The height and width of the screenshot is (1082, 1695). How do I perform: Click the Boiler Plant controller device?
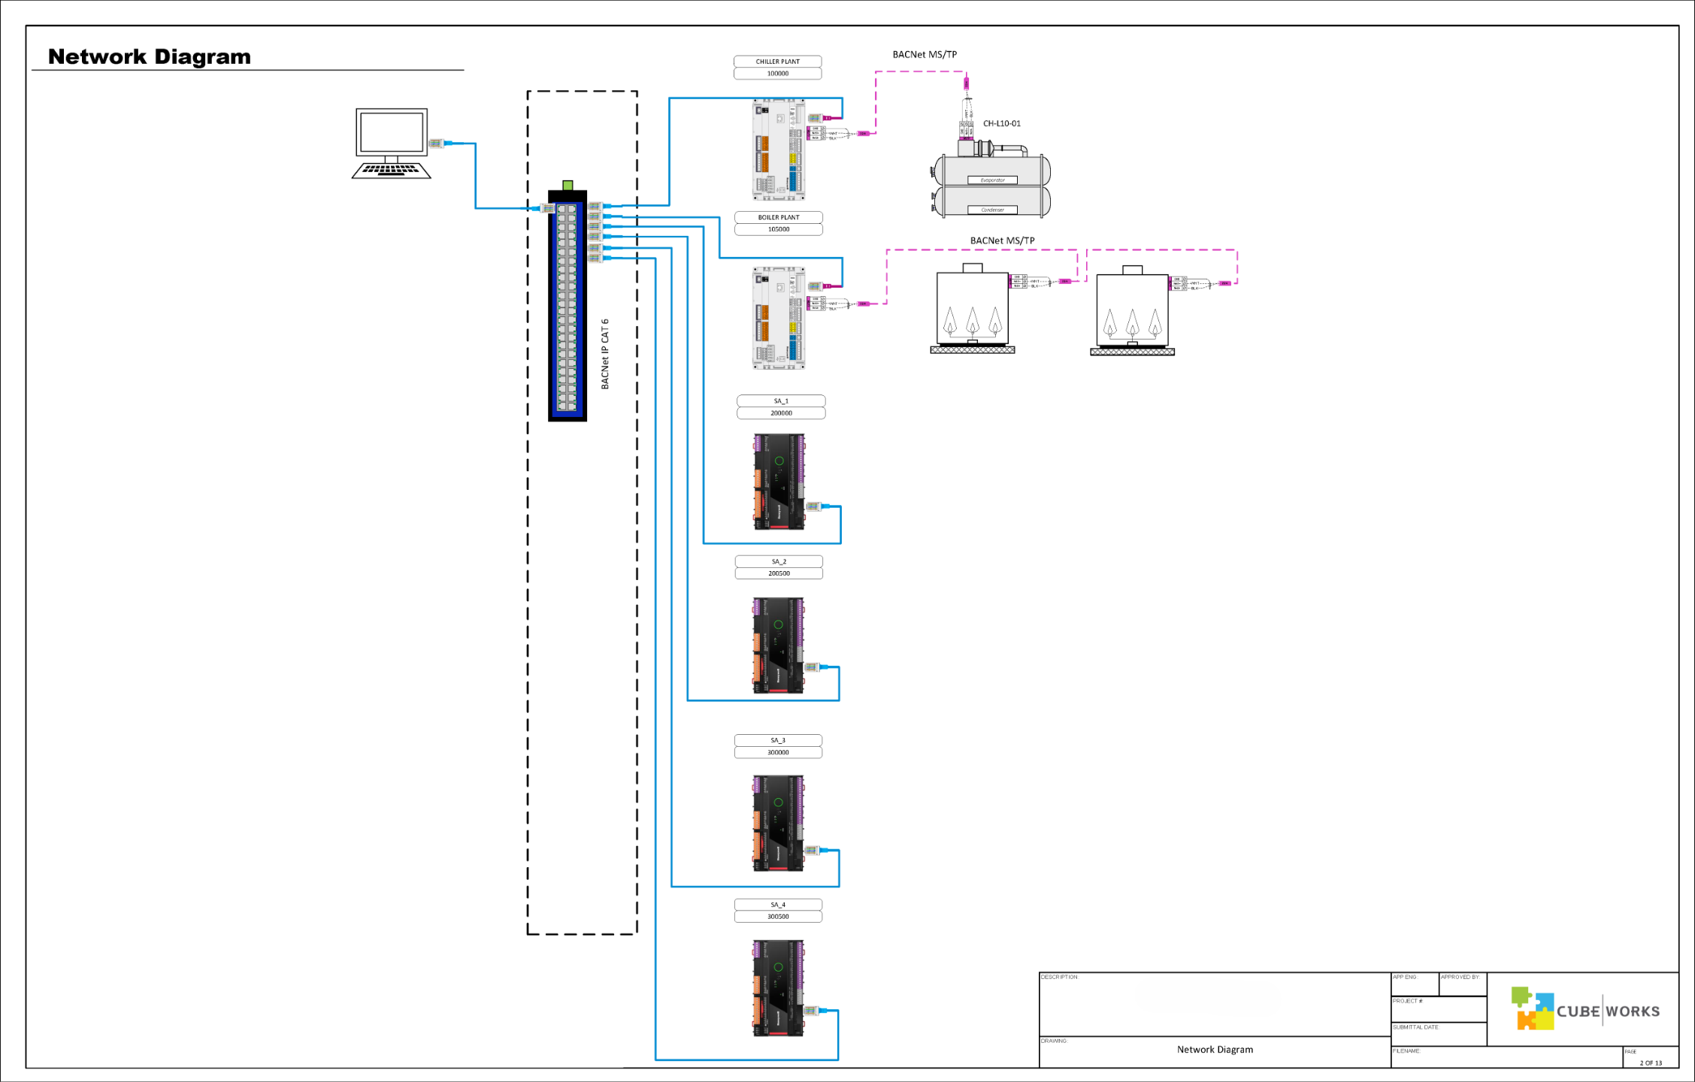point(779,318)
